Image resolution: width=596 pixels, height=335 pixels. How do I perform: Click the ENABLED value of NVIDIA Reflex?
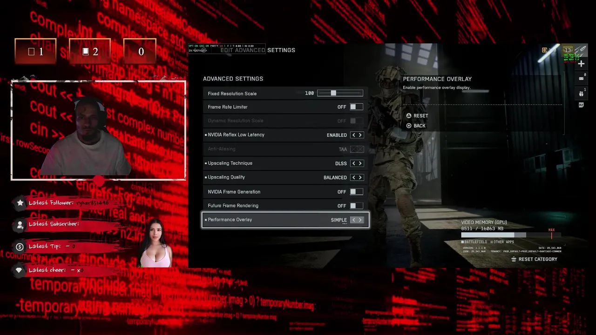pos(337,135)
